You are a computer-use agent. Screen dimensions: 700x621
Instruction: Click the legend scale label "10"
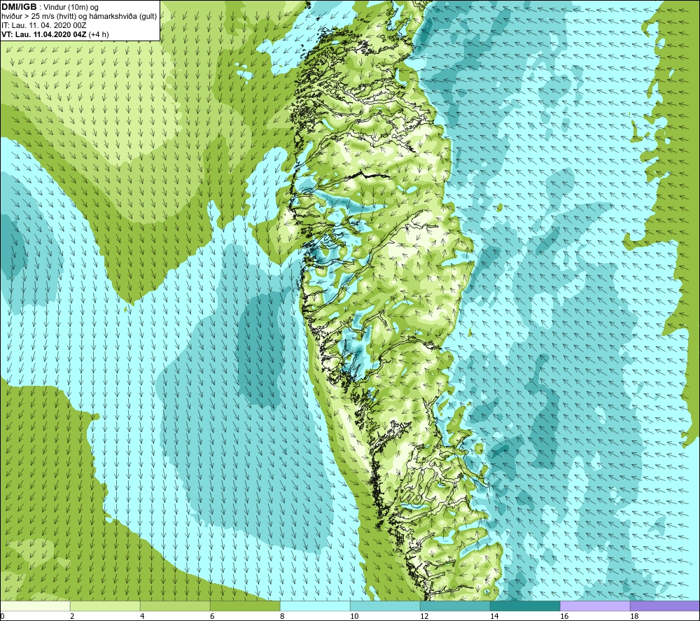(354, 616)
